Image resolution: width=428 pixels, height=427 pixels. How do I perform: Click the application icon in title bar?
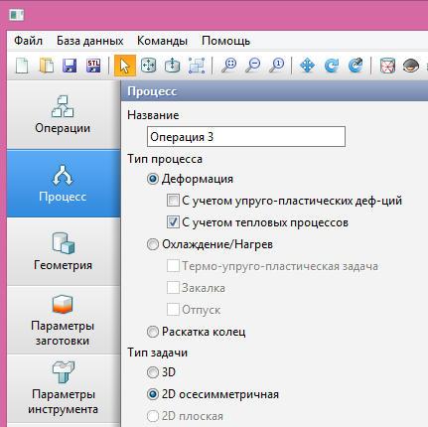point(17,15)
